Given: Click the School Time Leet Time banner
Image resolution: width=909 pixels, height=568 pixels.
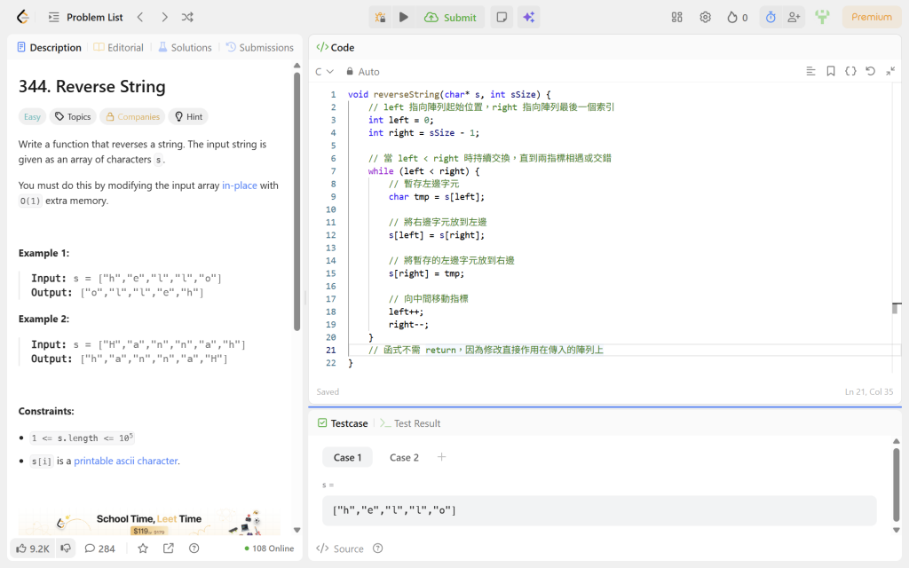Looking at the screenshot, I should tap(149, 522).
